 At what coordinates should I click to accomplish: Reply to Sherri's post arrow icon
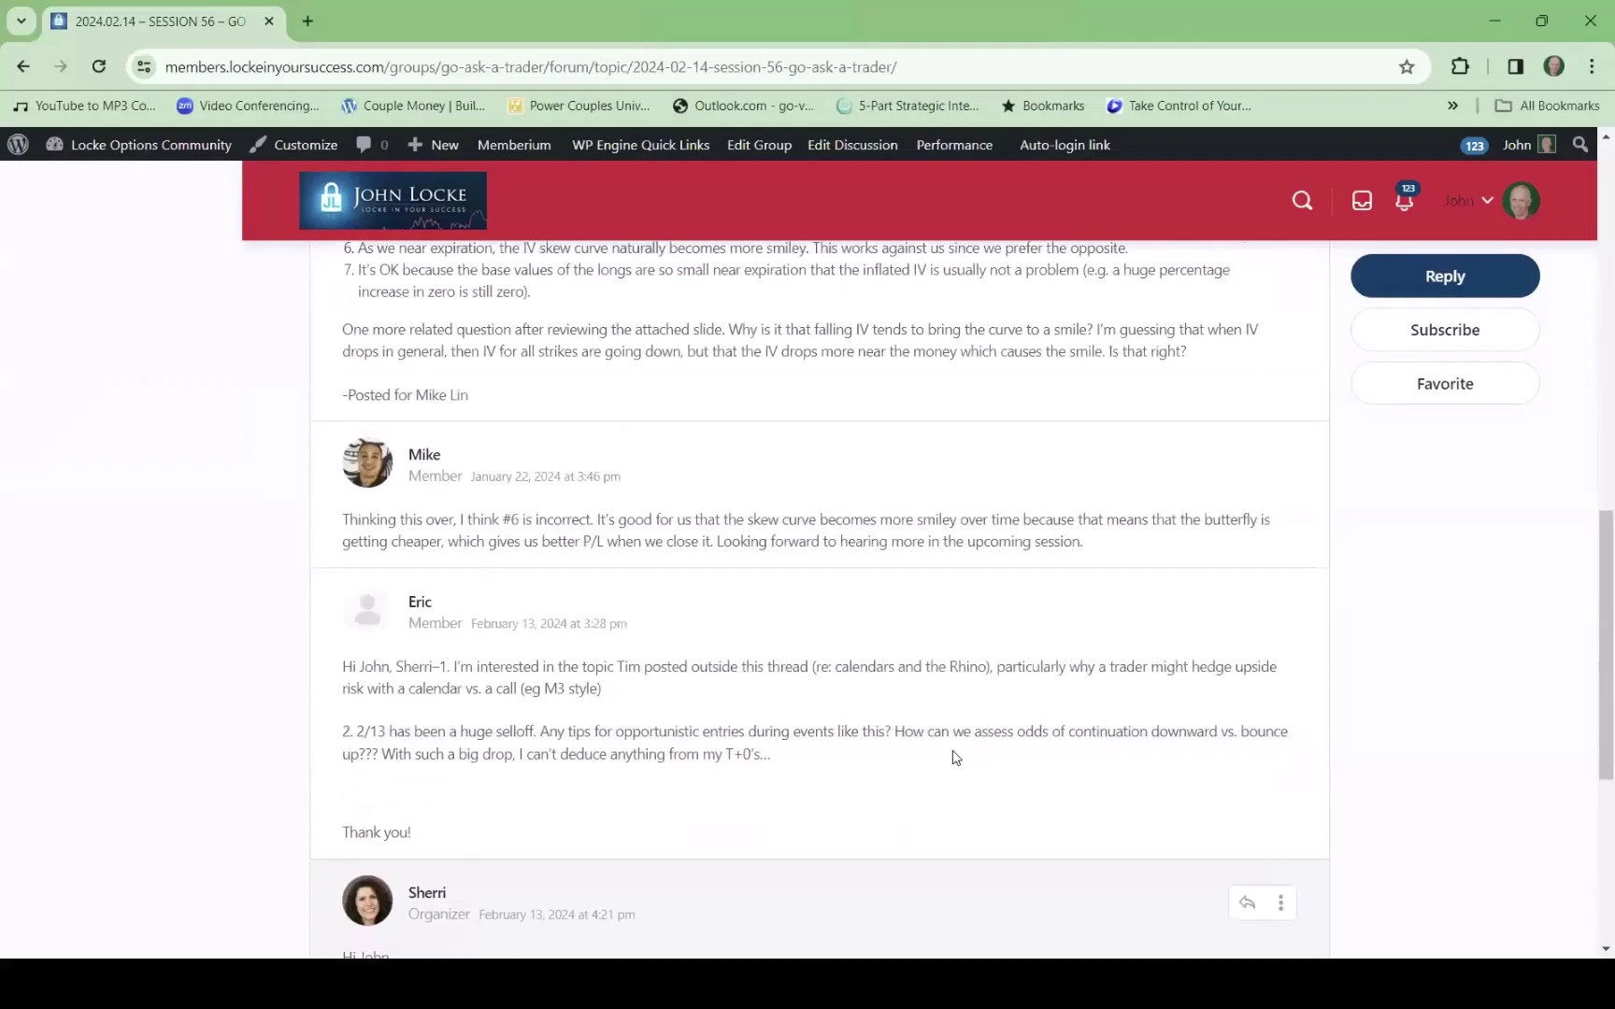tap(1247, 902)
